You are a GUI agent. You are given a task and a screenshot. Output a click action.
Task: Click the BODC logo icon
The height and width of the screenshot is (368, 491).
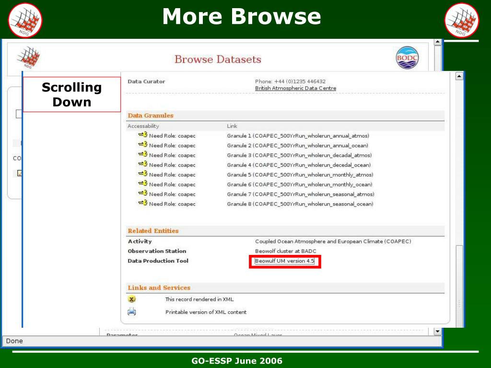[x=407, y=57]
